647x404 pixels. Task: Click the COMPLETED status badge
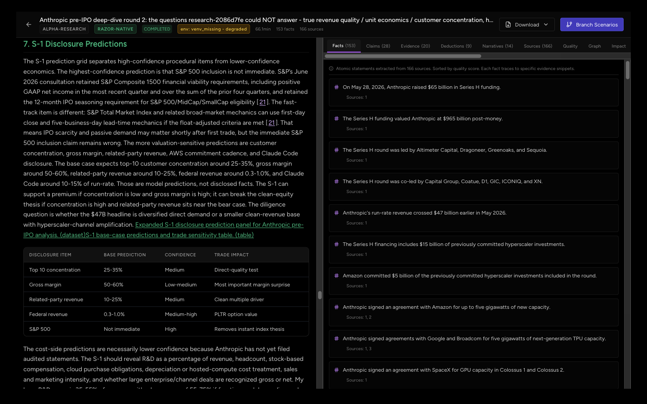coord(157,29)
